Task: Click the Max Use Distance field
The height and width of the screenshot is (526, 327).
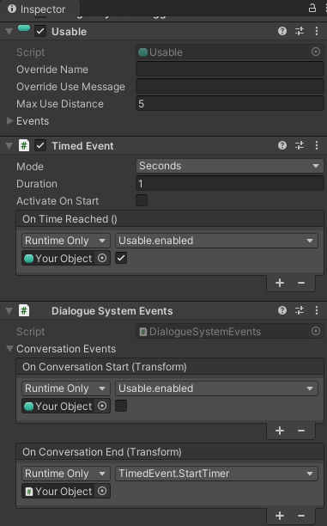Action: pyautogui.click(x=229, y=104)
